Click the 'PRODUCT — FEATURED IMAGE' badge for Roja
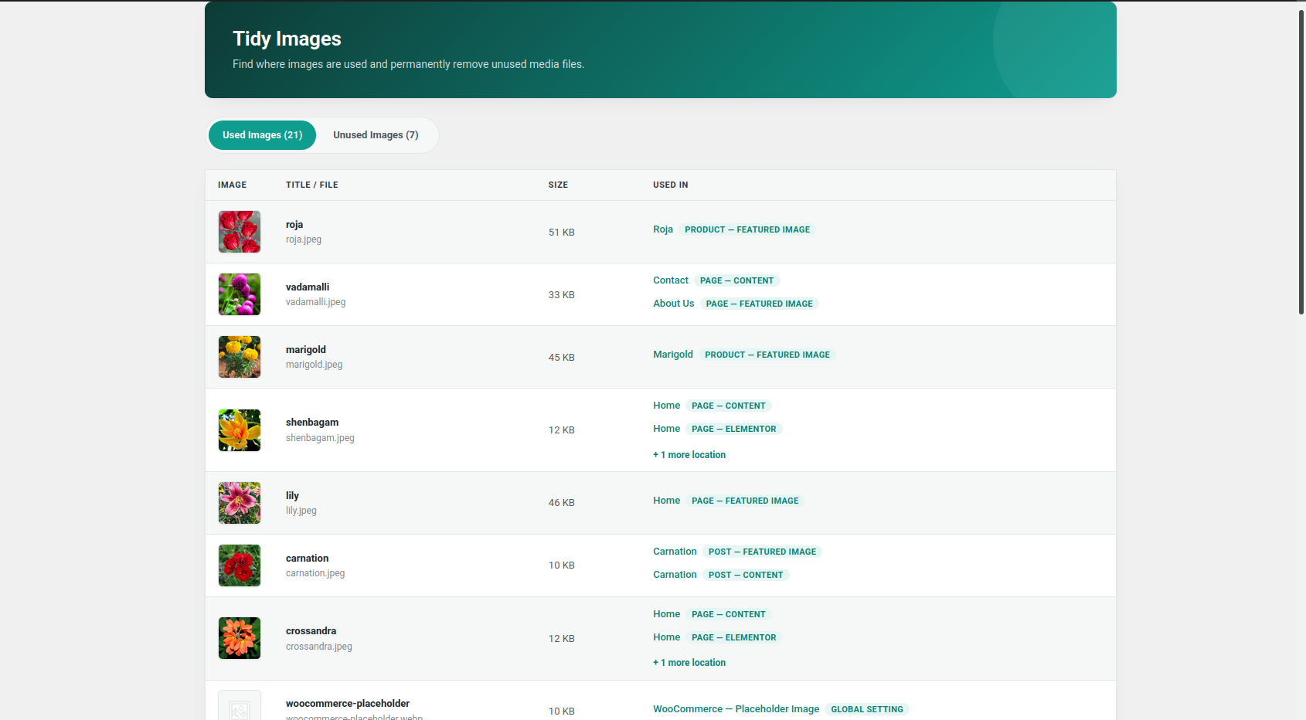1306x720 pixels. tap(747, 229)
